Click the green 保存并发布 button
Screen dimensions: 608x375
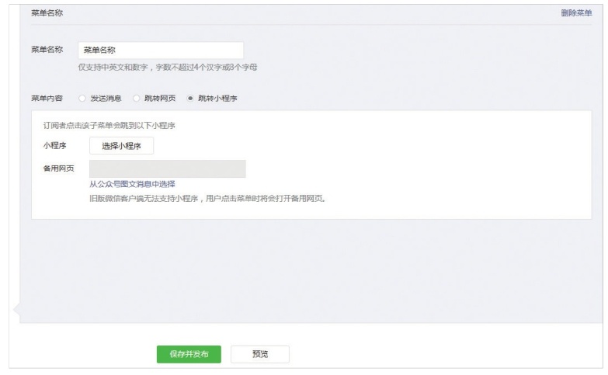point(189,354)
